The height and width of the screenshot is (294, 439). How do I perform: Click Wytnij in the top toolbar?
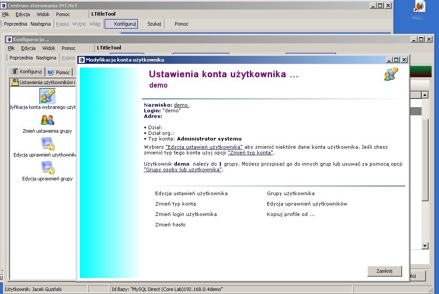pos(79,24)
